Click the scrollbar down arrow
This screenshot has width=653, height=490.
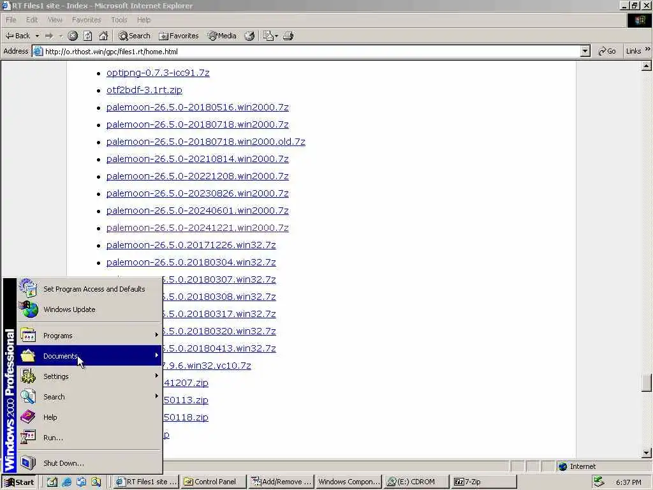pyautogui.click(x=647, y=452)
